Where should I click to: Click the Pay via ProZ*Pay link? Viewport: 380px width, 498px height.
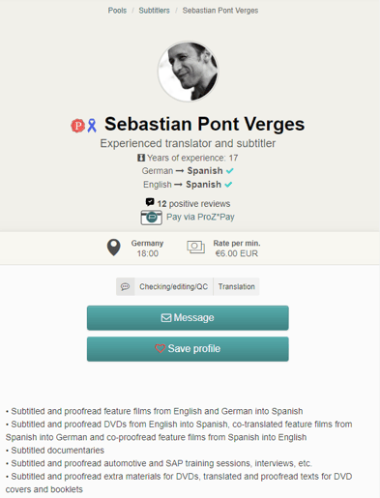tap(200, 217)
